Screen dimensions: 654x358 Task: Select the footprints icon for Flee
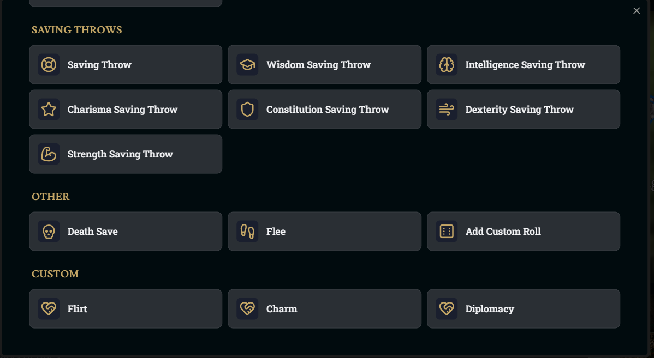[247, 232]
